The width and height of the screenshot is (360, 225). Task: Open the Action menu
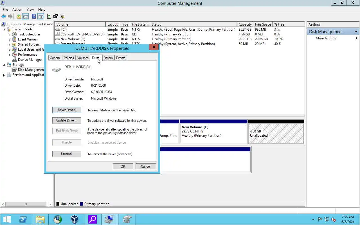pyautogui.click(x=17, y=10)
